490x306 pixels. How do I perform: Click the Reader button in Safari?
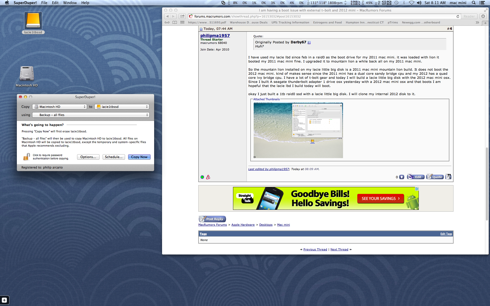click(469, 16)
